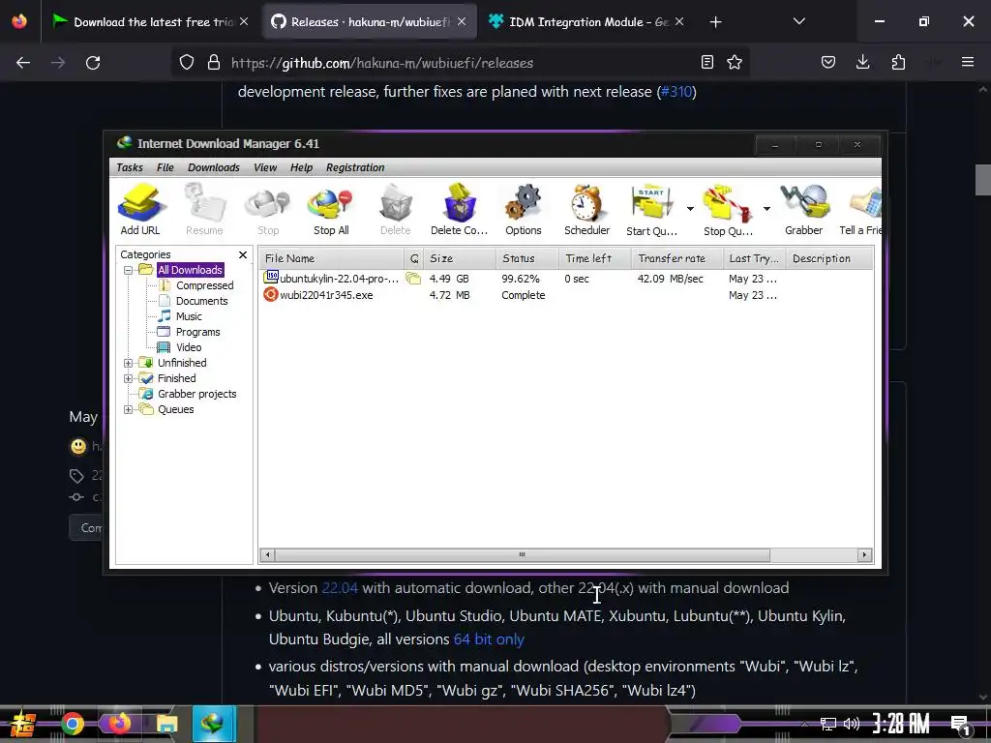The image size is (991, 743).
Task: Click the Firefox list all tabs chevron
Action: pyautogui.click(x=798, y=21)
